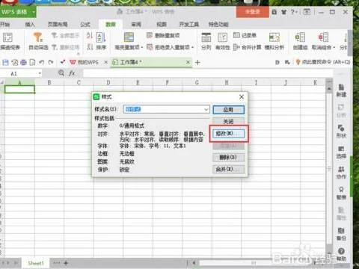Add a new document tab with plus
The image size is (359, 269).
point(197,62)
